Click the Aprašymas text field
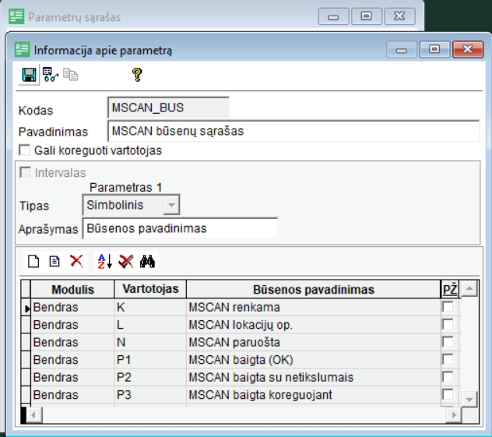The height and width of the screenshot is (437, 492). point(179,228)
